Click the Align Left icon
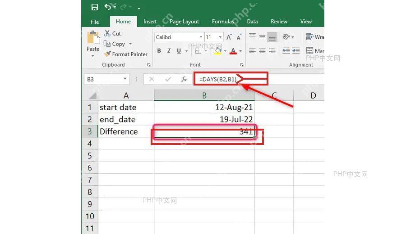The height and width of the screenshot is (234, 406). pyautogui.click(x=252, y=51)
